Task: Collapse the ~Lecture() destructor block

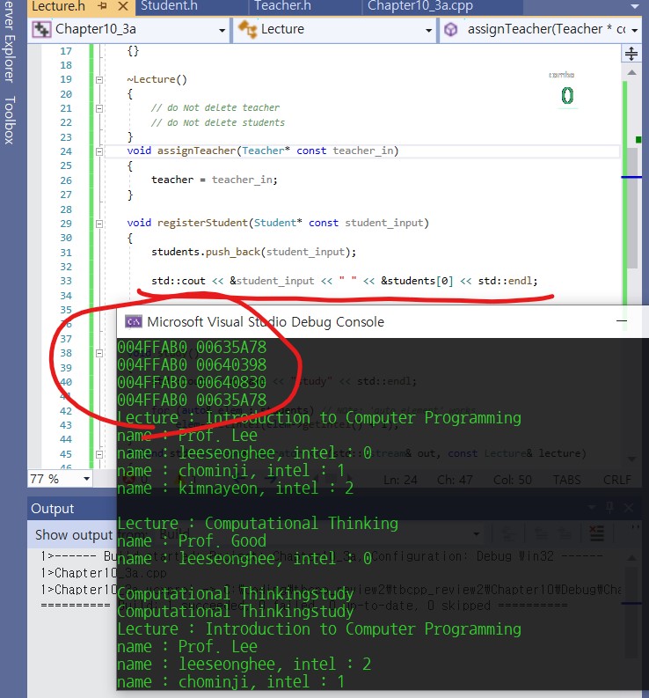Action: point(99,80)
